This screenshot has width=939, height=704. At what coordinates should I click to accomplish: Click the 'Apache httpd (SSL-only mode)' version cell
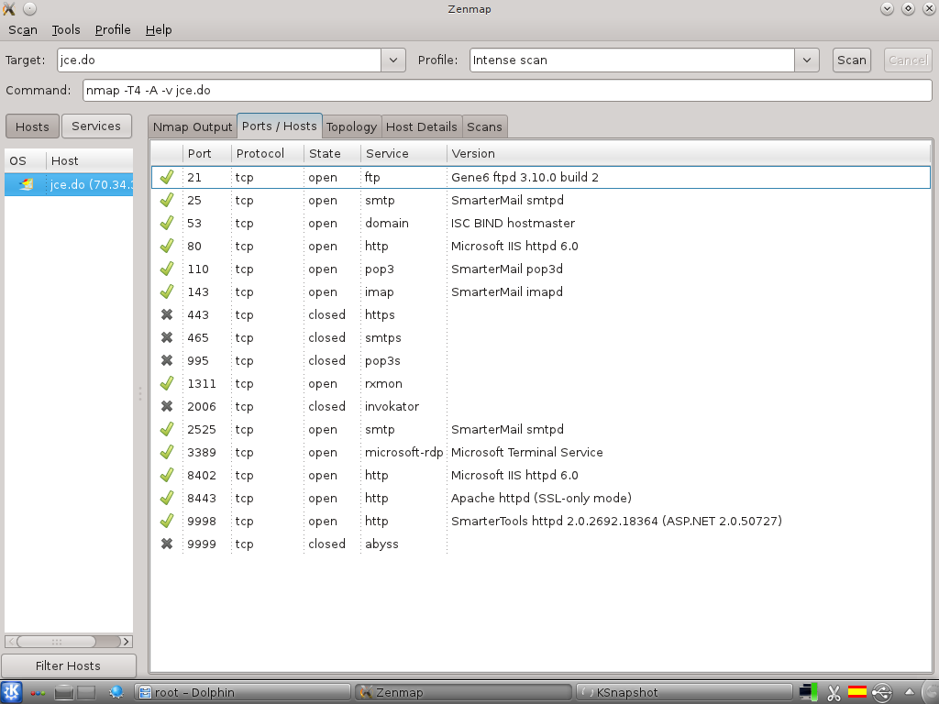pos(541,498)
